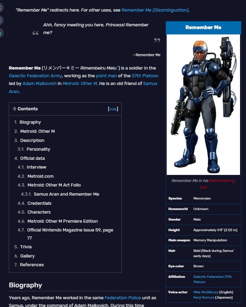The image size is (246, 307).
Task: Click the Memoryian species value
Action: click(x=202, y=198)
